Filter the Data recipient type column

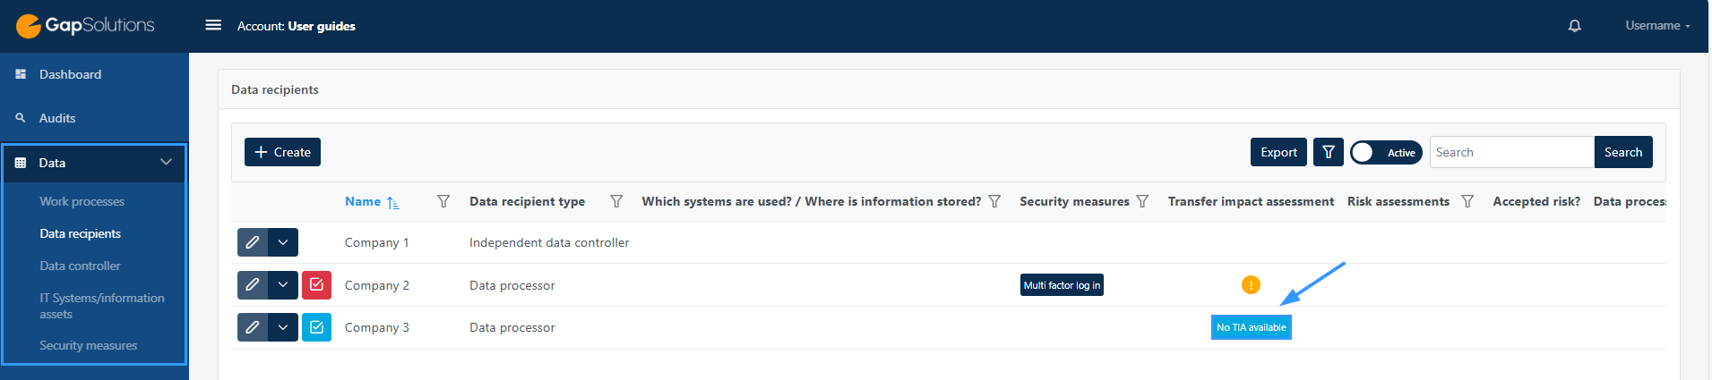[x=616, y=201]
